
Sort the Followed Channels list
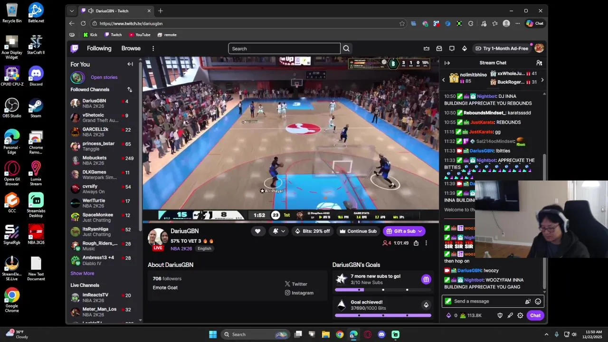[130, 89]
